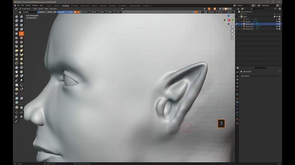Switch to solid viewport shading

[225, 9]
